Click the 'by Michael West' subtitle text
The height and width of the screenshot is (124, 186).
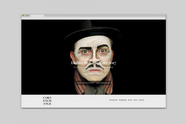[x=93, y=67]
